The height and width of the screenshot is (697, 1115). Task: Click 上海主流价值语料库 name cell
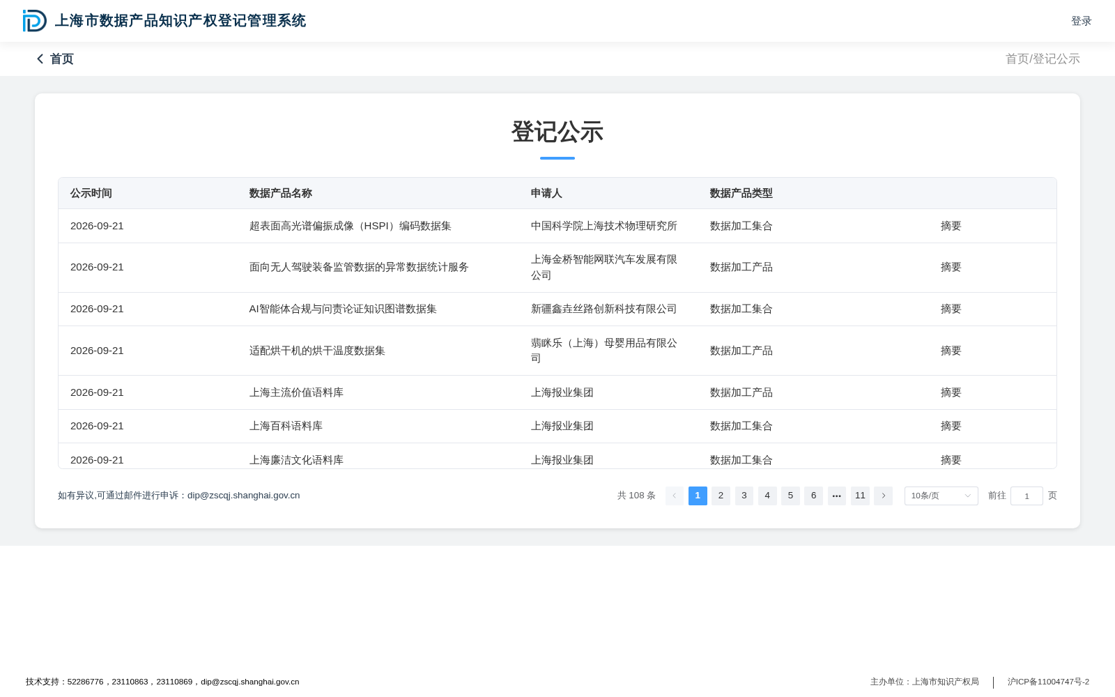point(296,392)
